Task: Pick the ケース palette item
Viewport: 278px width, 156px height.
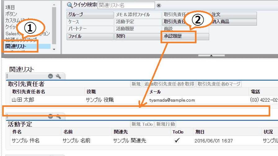Action: (90, 22)
